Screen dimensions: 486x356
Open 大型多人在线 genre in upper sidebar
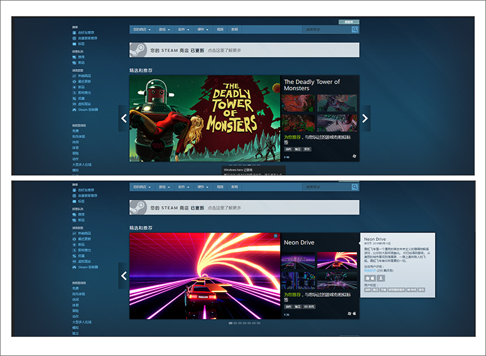click(82, 165)
